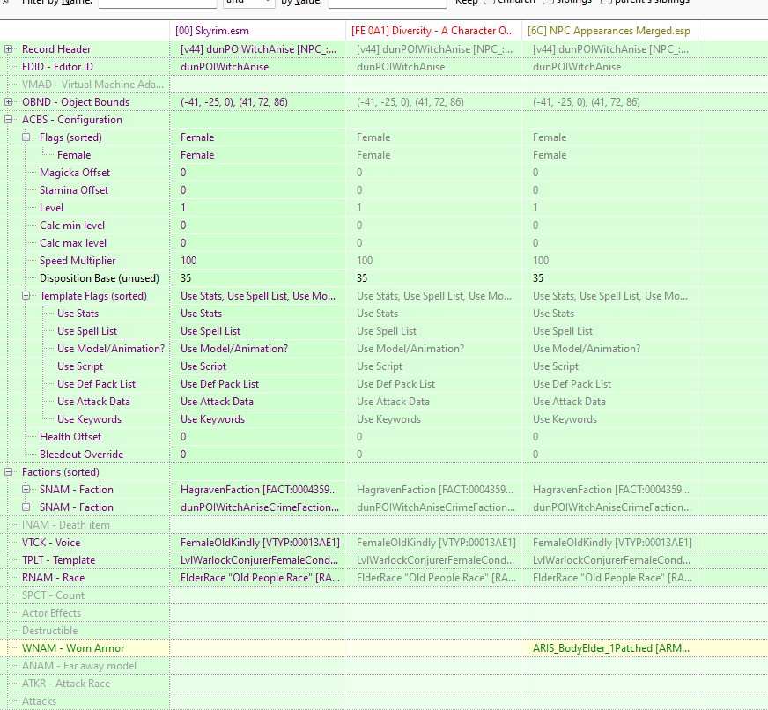Image resolution: width=768 pixels, height=710 pixels.
Task: Click dunPOIWitchAniseCrimeFaction cell in Diversity column
Action: point(433,507)
